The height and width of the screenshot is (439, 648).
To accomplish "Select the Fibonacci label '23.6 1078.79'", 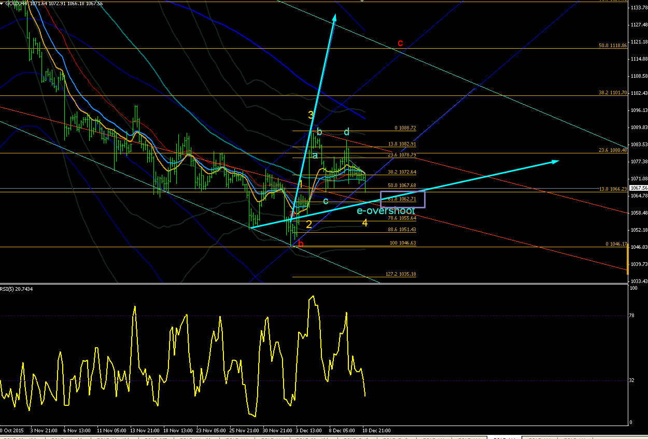I will (402, 155).
